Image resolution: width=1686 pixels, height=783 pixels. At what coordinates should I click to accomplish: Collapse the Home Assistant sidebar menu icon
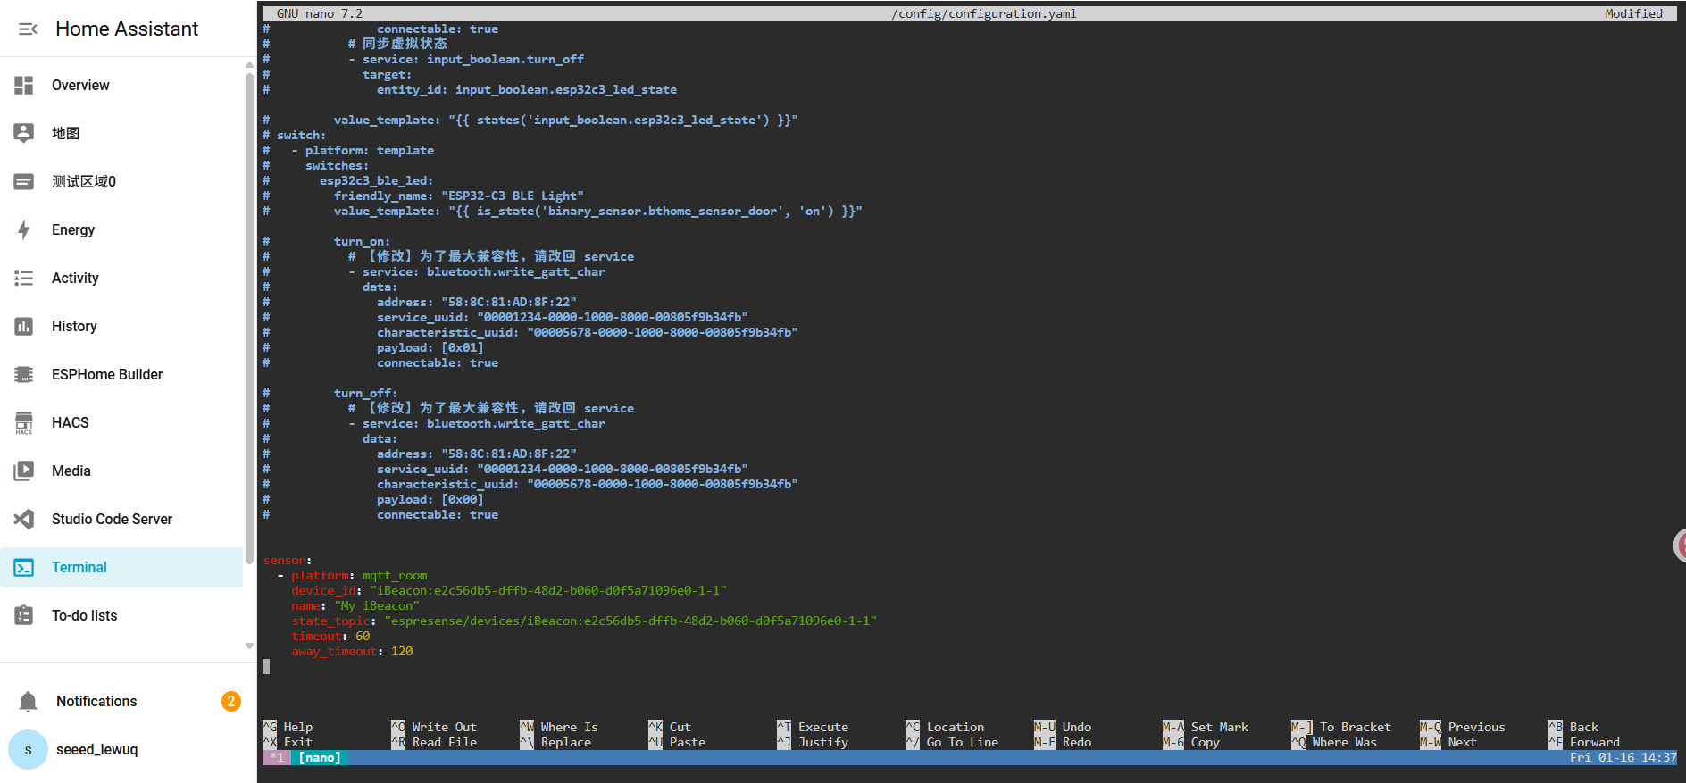pyautogui.click(x=28, y=29)
